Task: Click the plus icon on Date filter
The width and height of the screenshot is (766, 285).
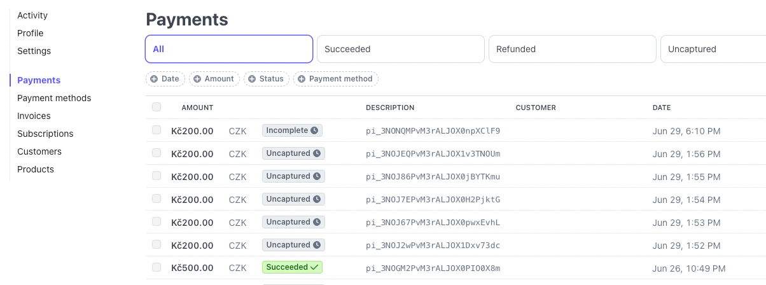Action: click(x=154, y=79)
